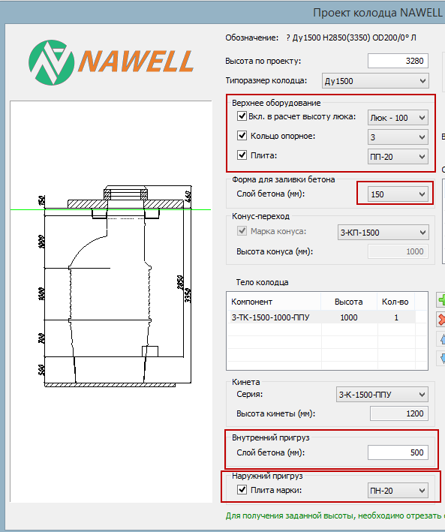The width and height of the screenshot is (445, 532).
Task: Disable the Плита checkbox in upper equipment
Action: click(x=242, y=155)
